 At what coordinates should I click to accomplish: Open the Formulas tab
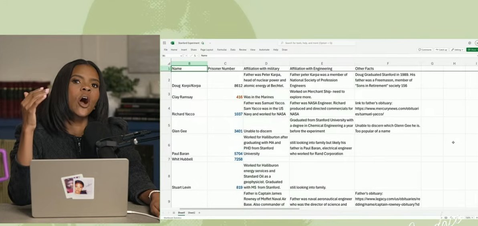click(222, 50)
